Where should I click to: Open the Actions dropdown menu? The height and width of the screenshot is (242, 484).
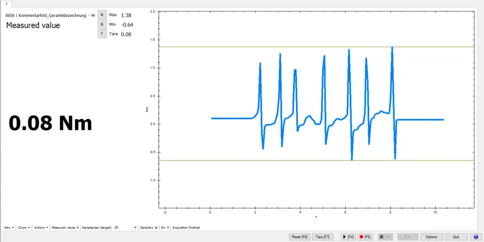point(41,227)
